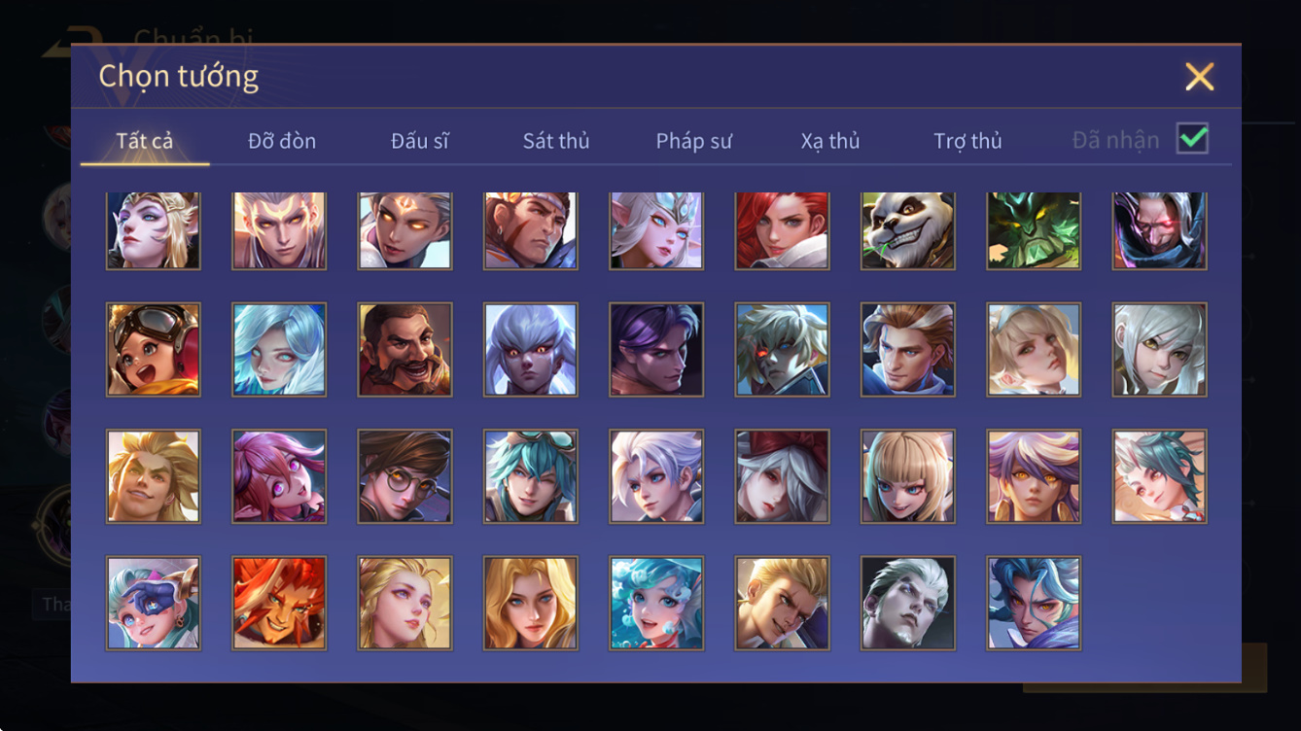The height and width of the screenshot is (731, 1301).
Task: Close the Chọn tướng dialog
Action: [x=1199, y=77]
